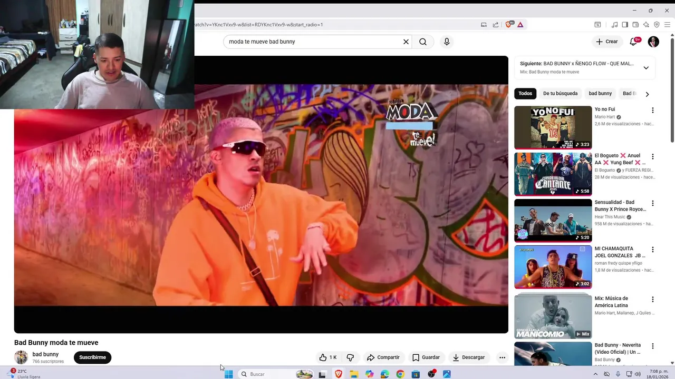Show hidden system tray icons

[x=595, y=374]
